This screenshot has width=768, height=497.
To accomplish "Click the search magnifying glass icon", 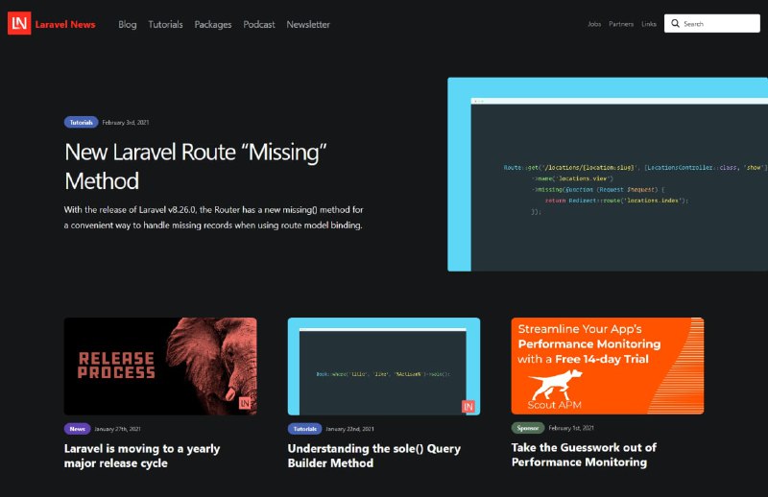I will [676, 23].
